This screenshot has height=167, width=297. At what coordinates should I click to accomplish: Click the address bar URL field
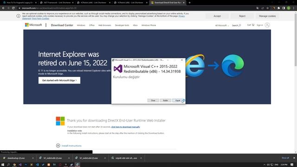(136, 8)
